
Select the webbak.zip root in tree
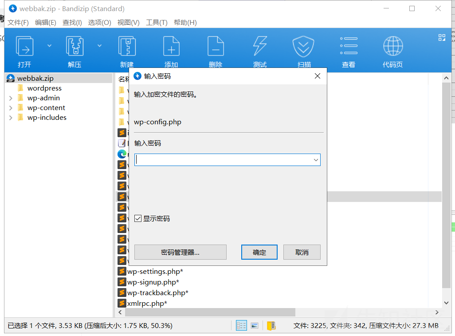pyautogui.click(x=35, y=79)
